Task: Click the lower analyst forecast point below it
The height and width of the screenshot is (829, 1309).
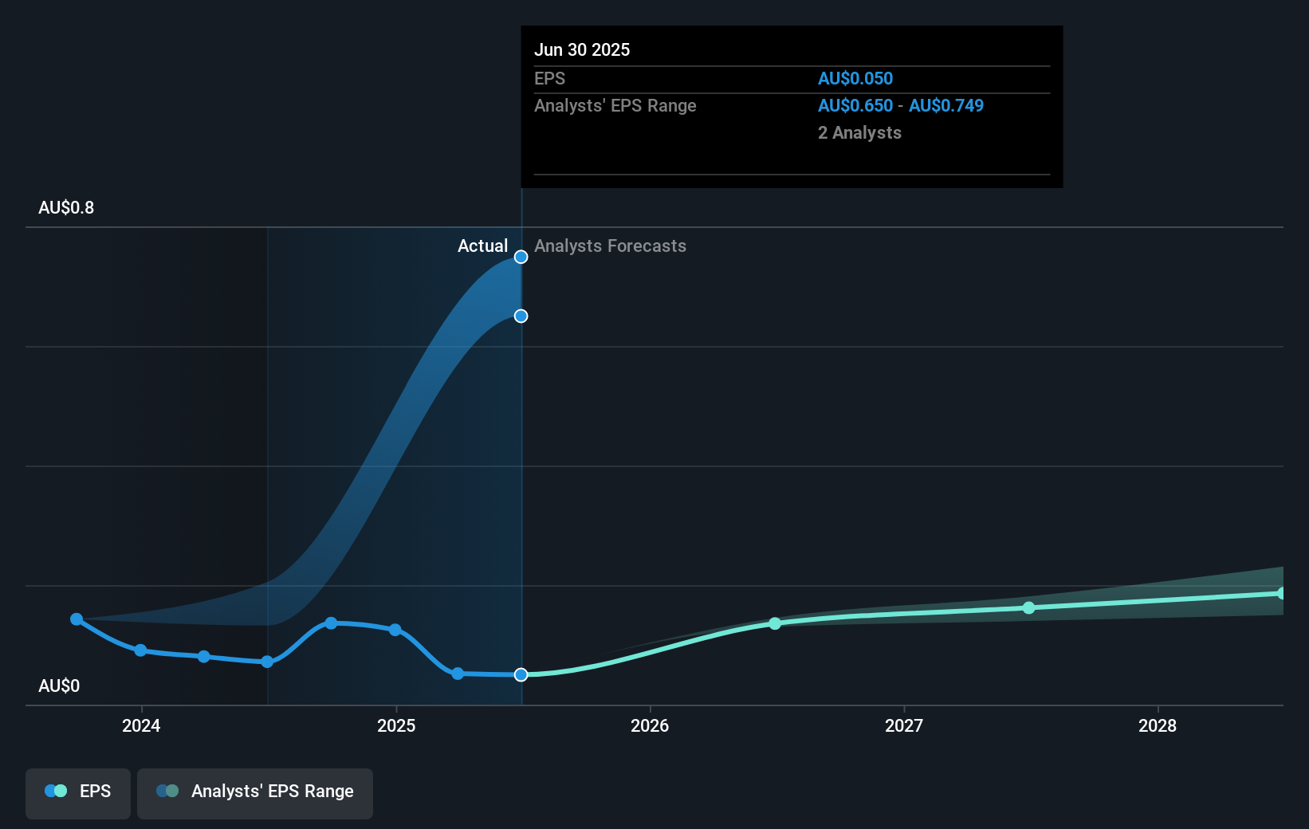Action: click(521, 316)
